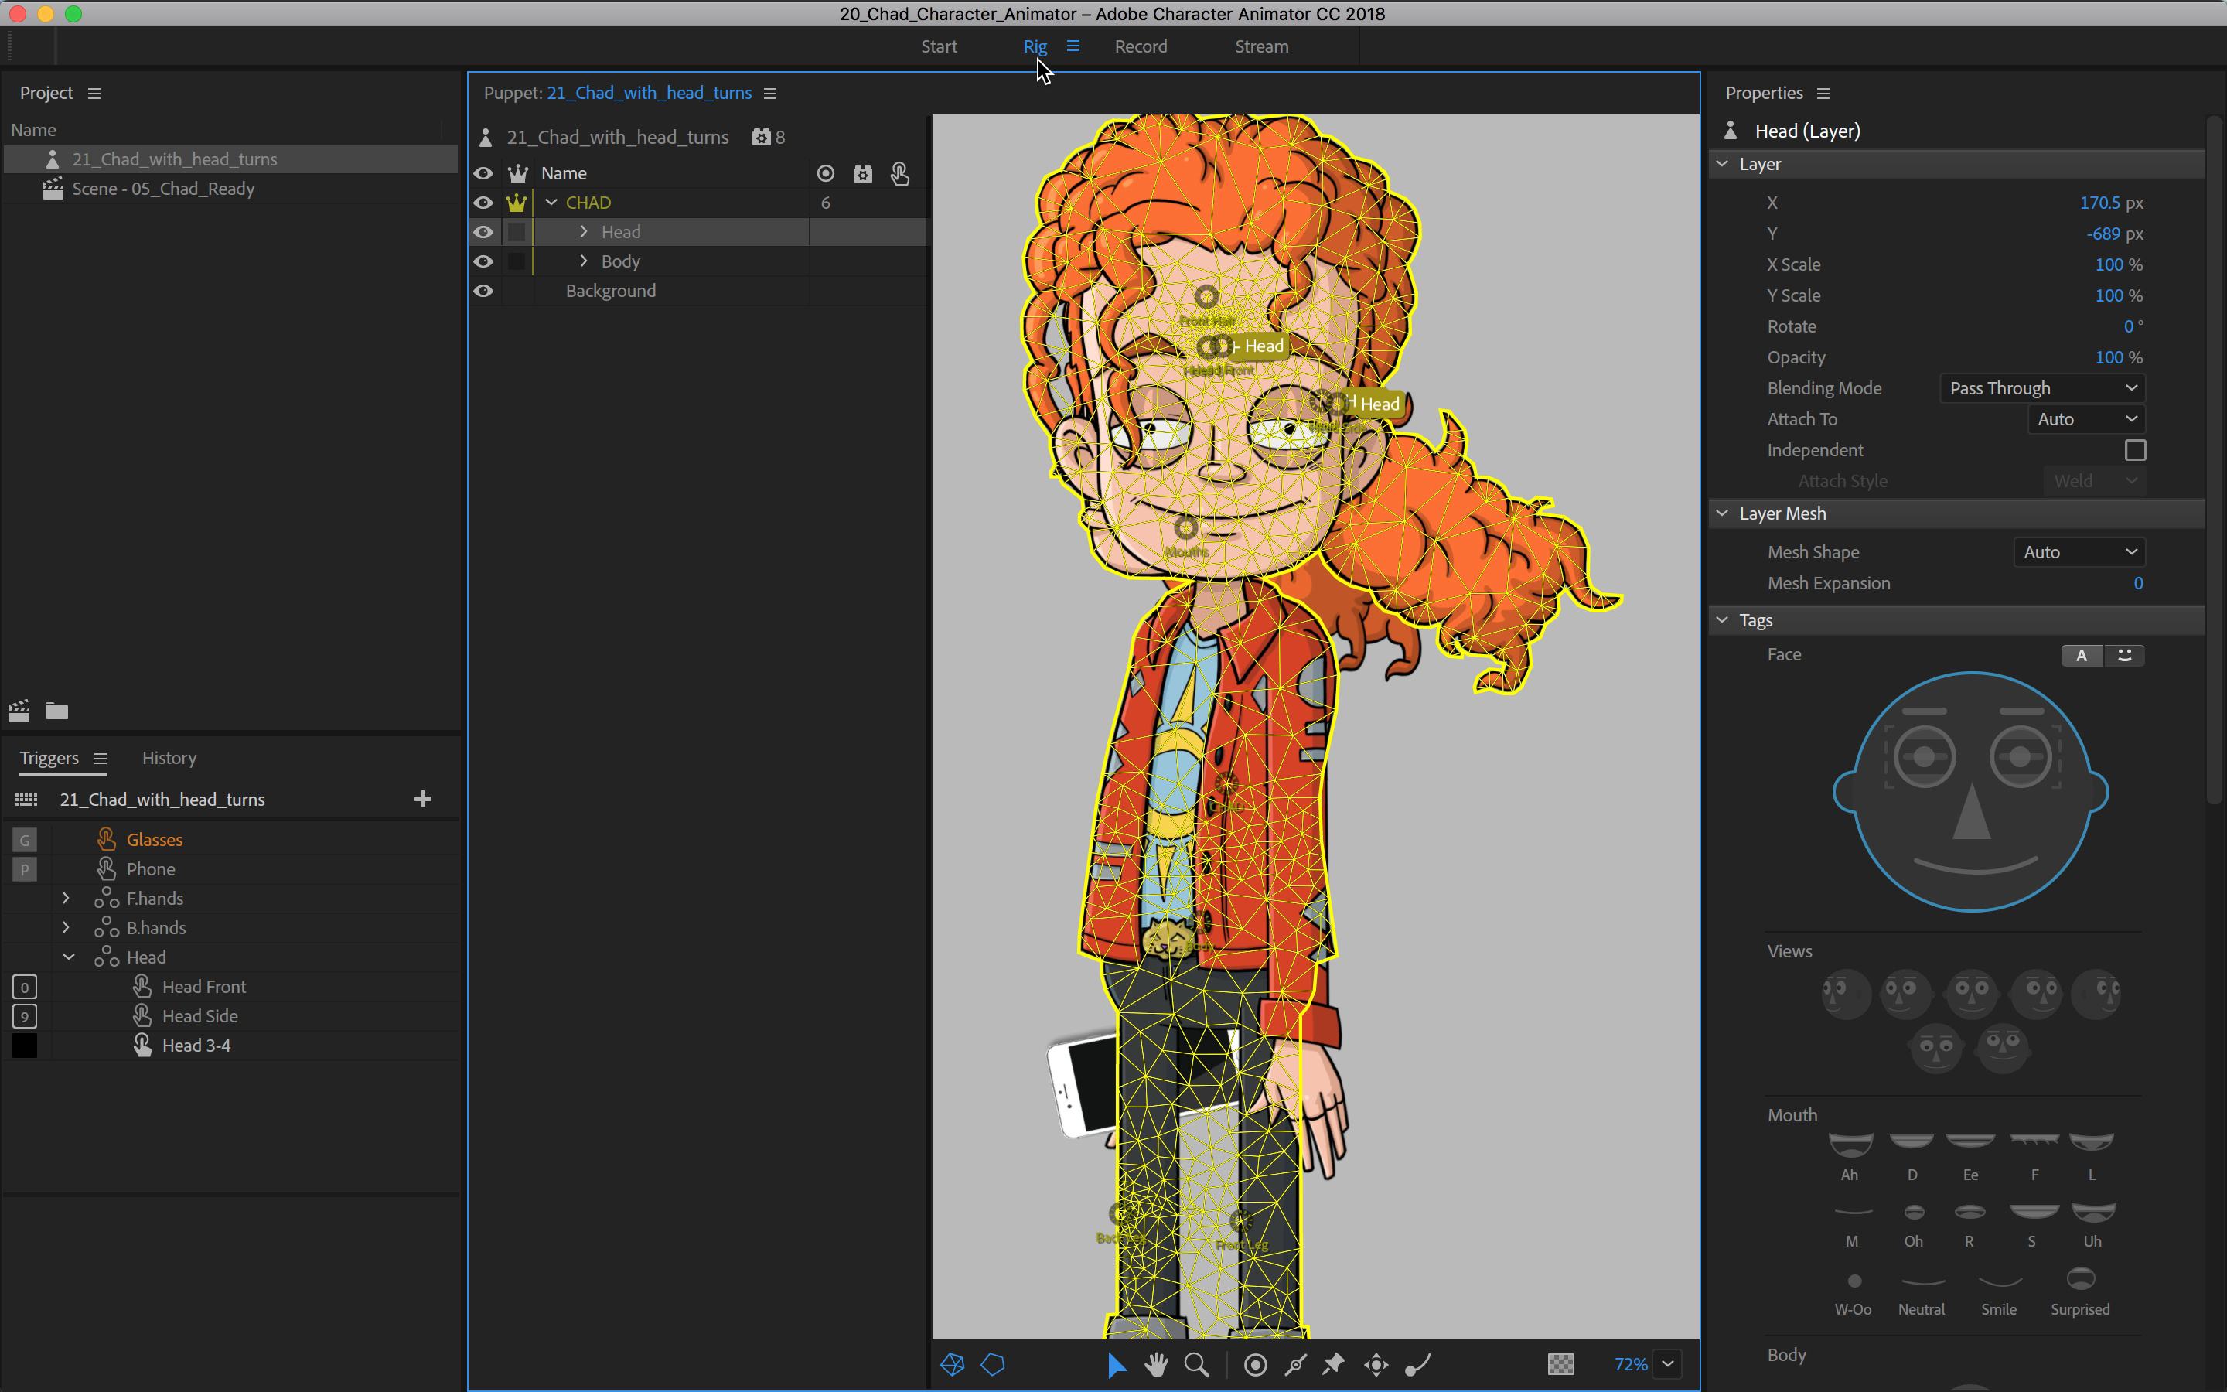
Task: Select the Hand tool in bottom toolbar
Action: point(1156,1364)
